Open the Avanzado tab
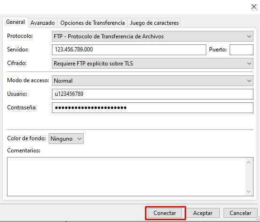 43,23
